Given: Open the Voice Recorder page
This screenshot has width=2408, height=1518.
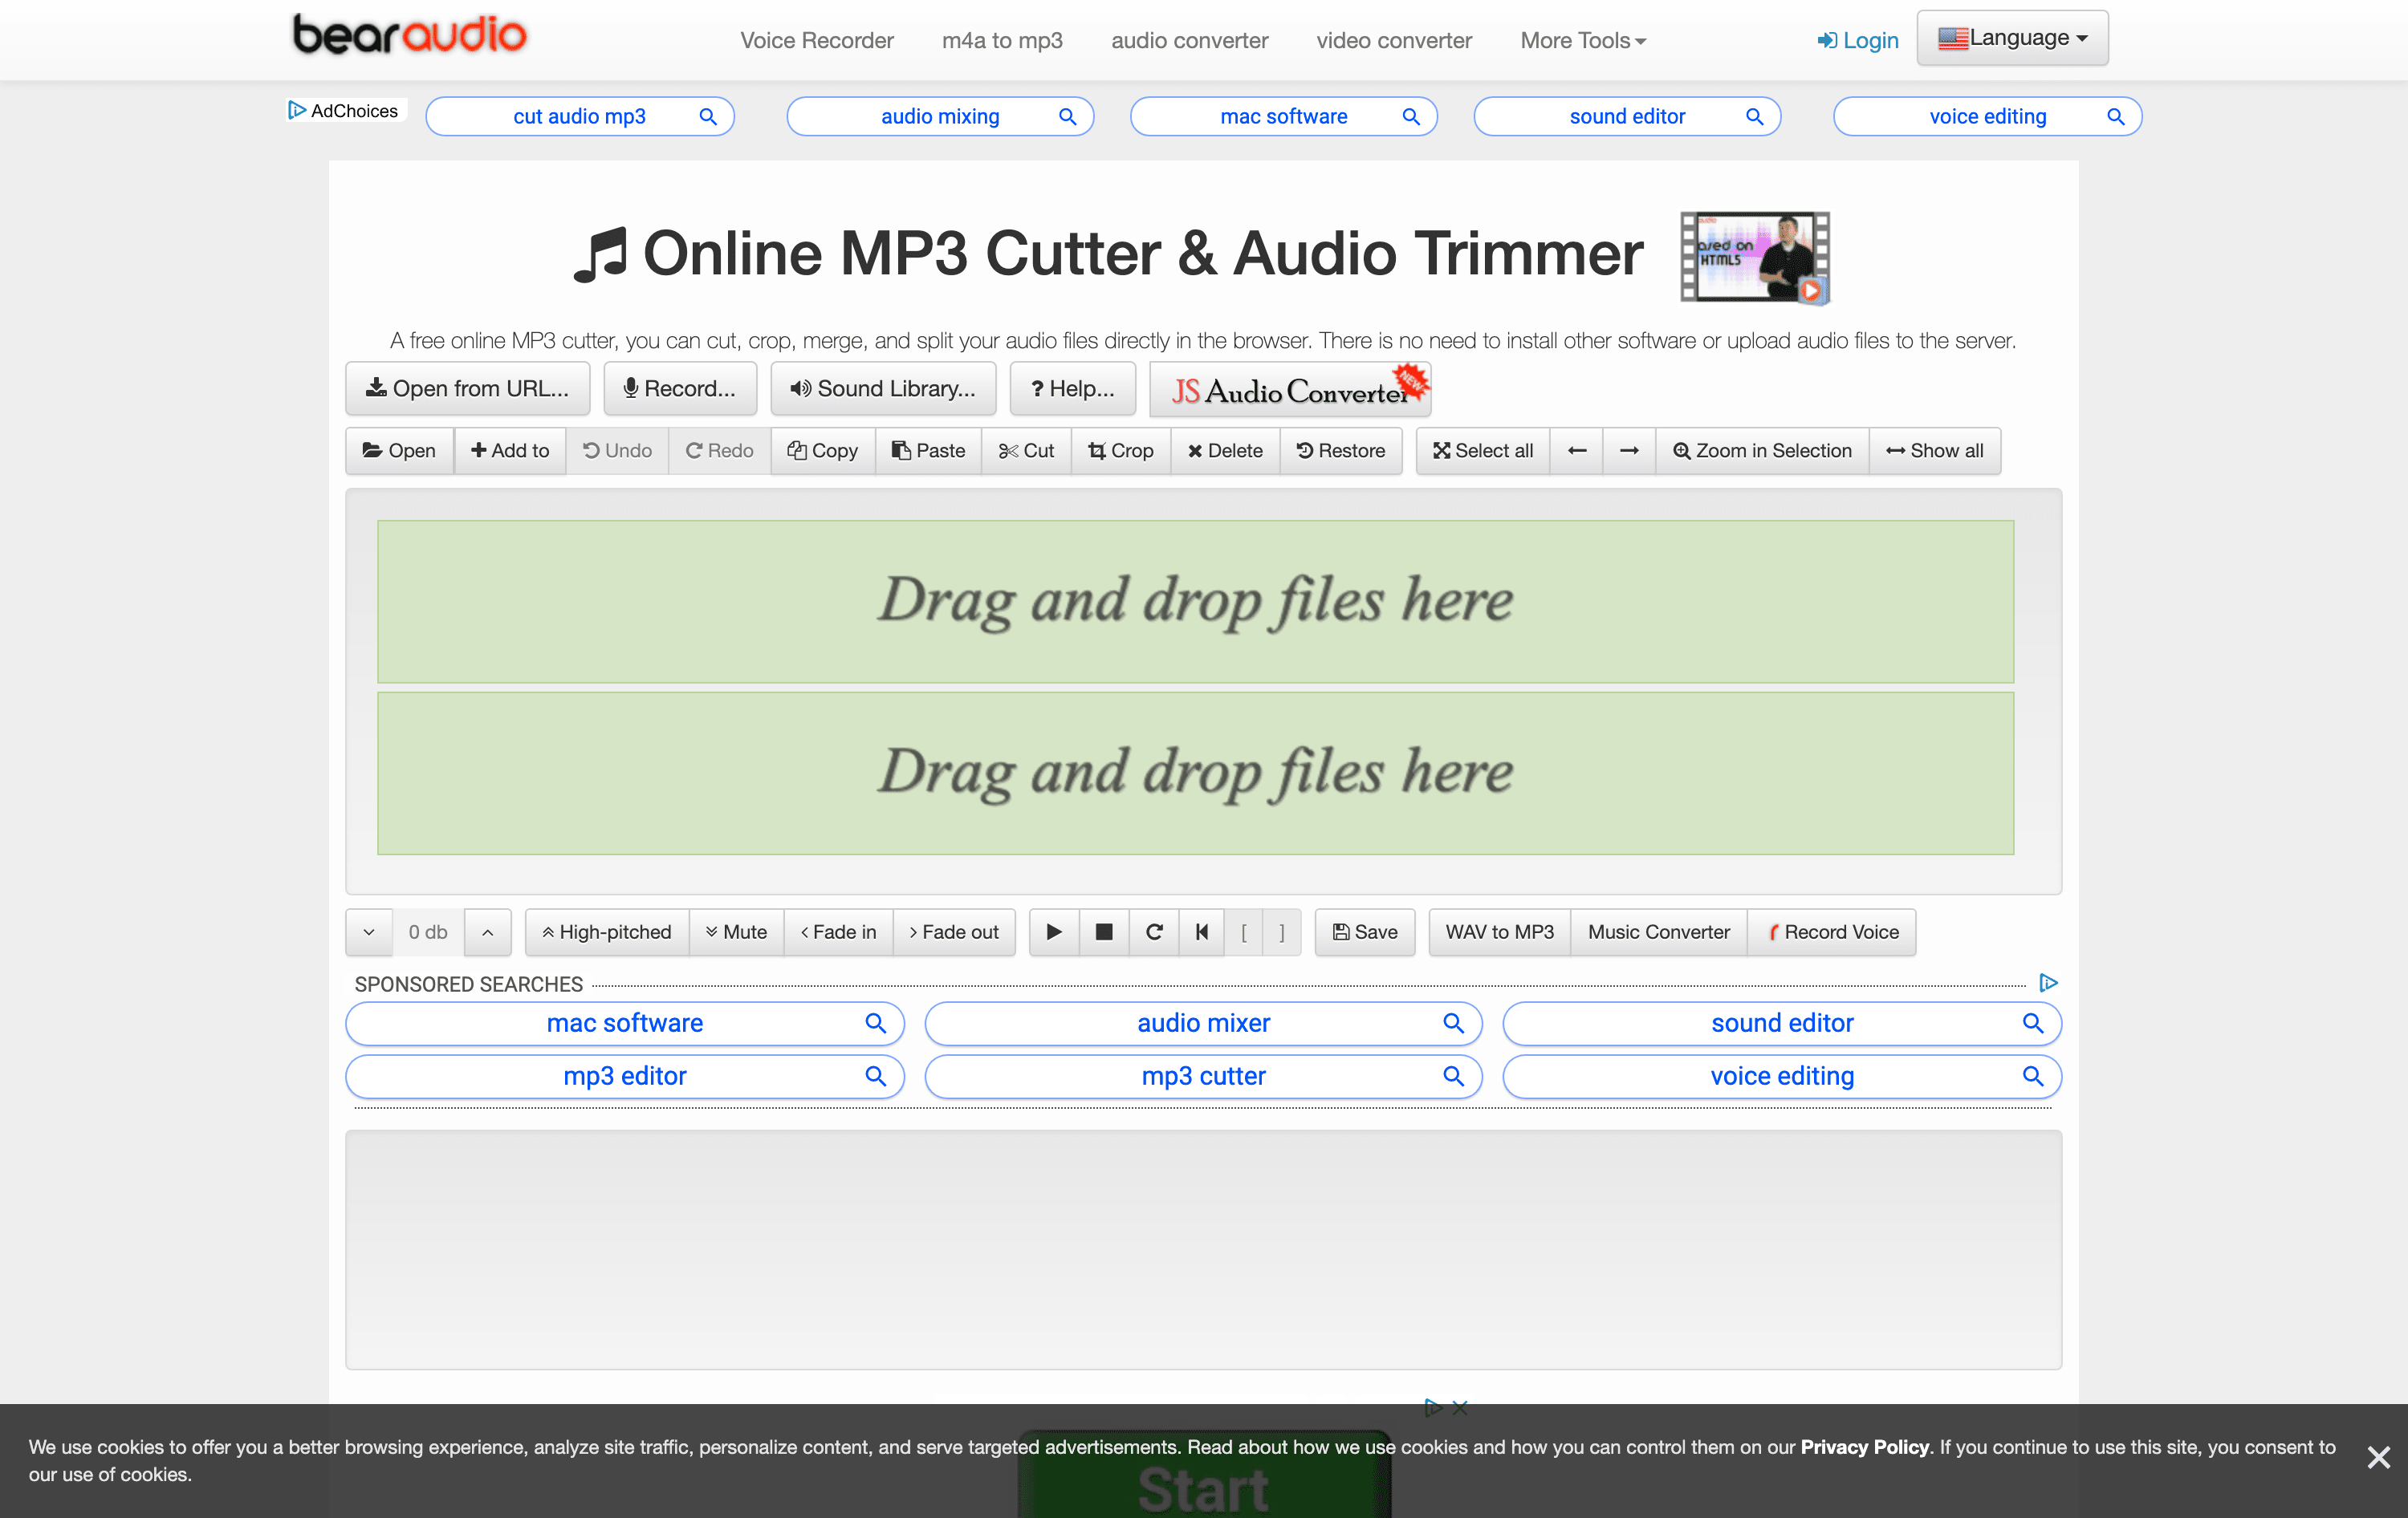Looking at the screenshot, I should click(x=817, y=40).
